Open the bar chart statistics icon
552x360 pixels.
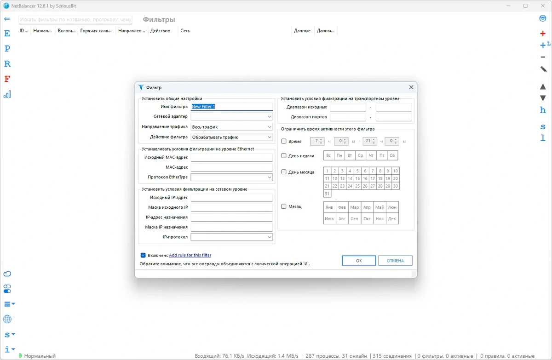coord(7,94)
